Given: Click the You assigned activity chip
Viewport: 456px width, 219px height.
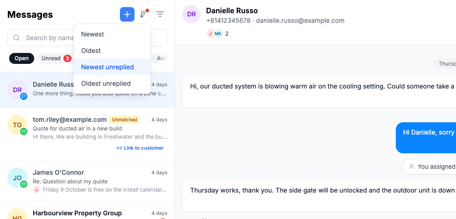Looking at the screenshot, I should coord(429,167).
